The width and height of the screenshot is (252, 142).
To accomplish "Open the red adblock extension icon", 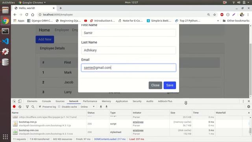I will (222, 15).
